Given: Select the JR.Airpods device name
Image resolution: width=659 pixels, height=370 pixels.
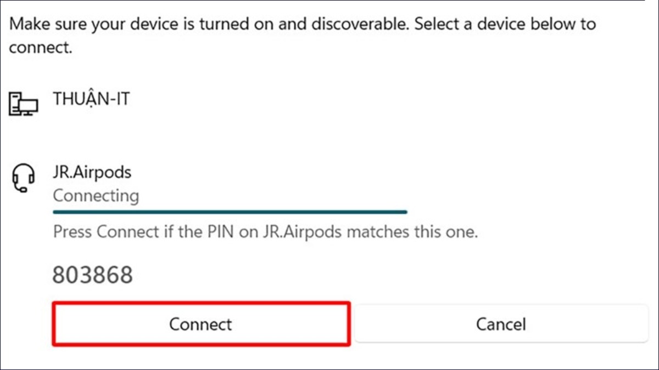Looking at the screenshot, I should [92, 173].
